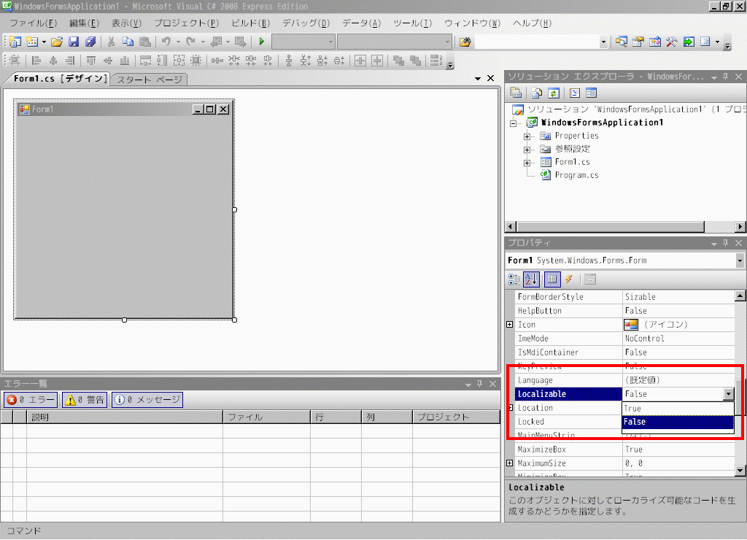Open the デバッグ(D) menu
747x540 pixels.
(306, 23)
